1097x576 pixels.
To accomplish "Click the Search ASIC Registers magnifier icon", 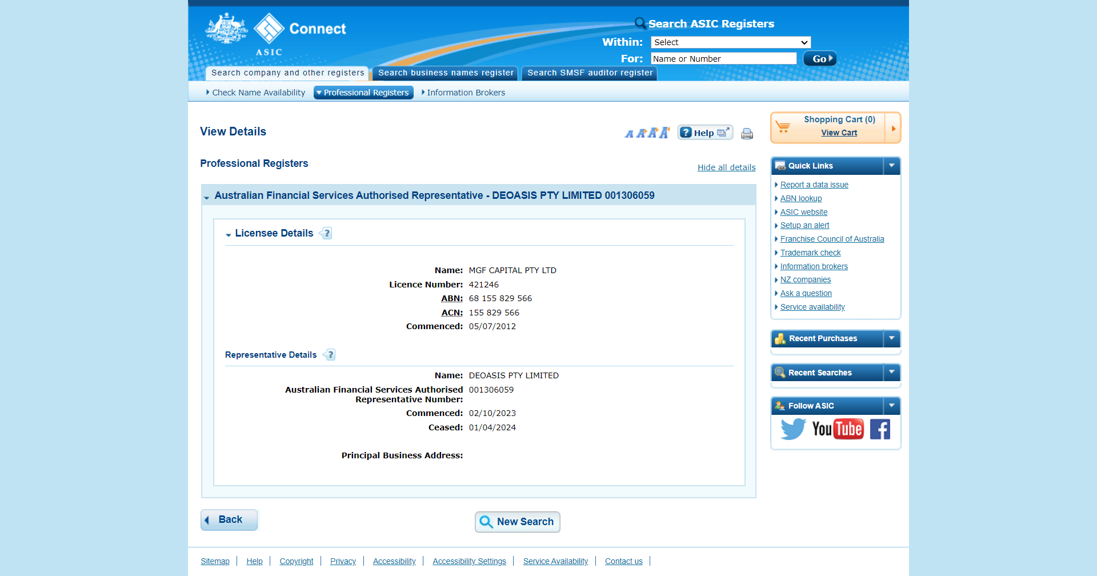I will (x=640, y=23).
